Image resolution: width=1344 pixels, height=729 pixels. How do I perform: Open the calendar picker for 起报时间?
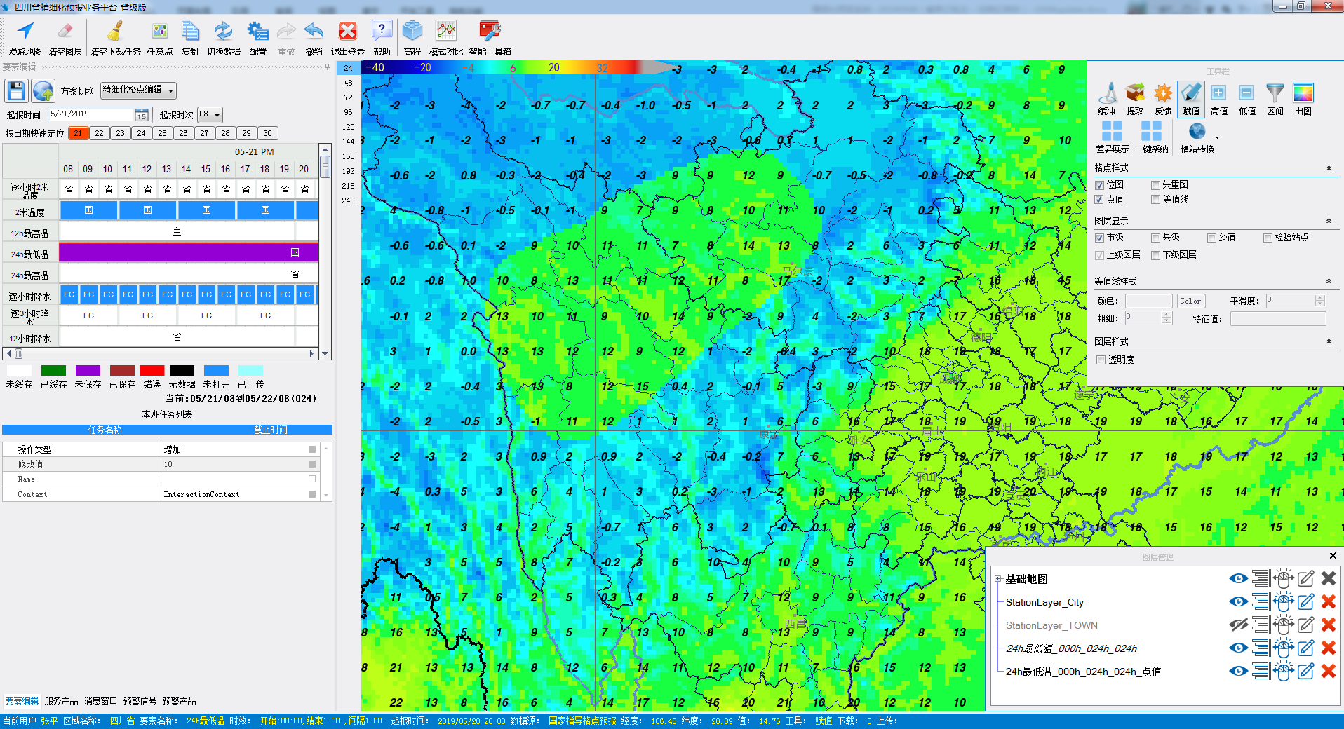(142, 115)
